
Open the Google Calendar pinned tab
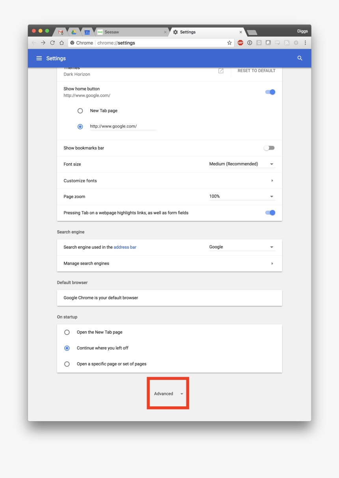coord(87,32)
